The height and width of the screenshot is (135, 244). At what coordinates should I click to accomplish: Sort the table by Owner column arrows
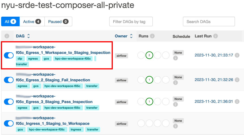[131, 36]
